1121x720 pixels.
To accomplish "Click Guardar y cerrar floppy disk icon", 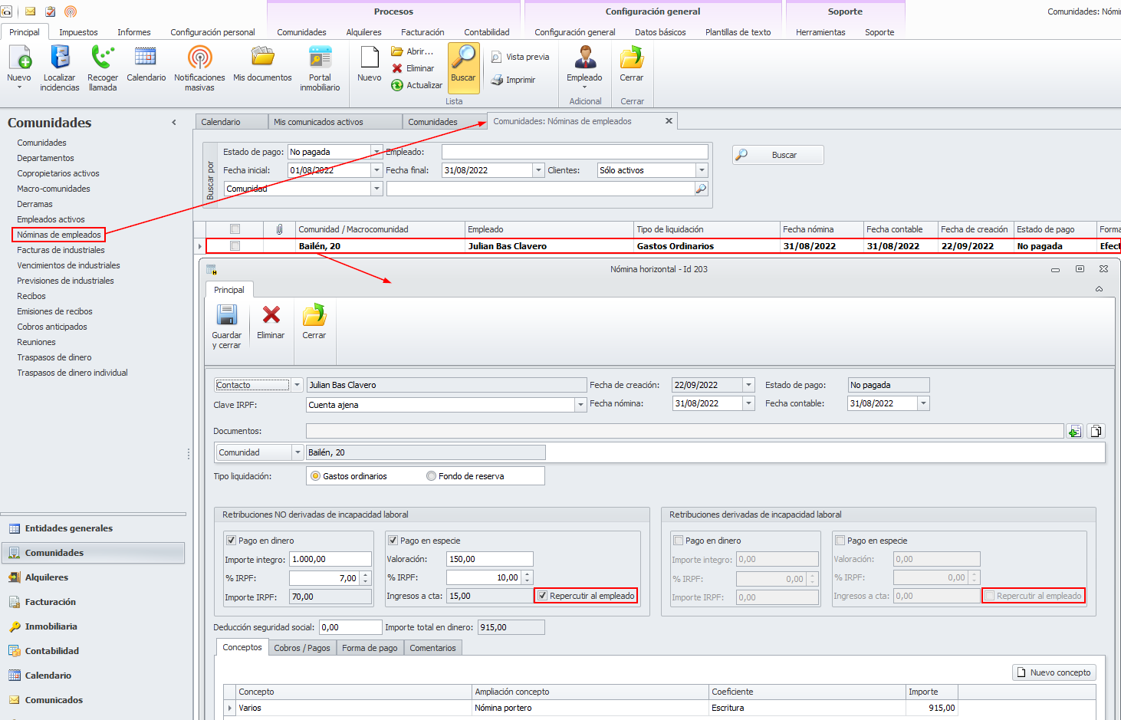I will click(x=227, y=316).
